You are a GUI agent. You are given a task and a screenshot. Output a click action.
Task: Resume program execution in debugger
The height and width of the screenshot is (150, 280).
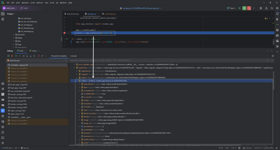coord(16,56)
